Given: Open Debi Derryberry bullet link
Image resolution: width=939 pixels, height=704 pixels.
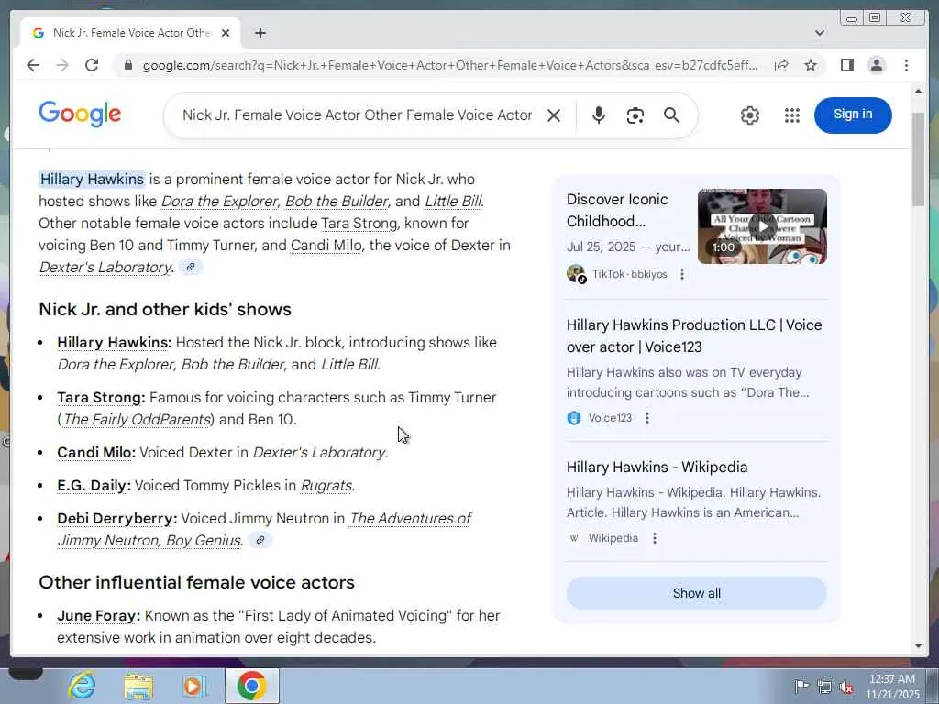Looking at the screenshot, I should pos(116,519).
